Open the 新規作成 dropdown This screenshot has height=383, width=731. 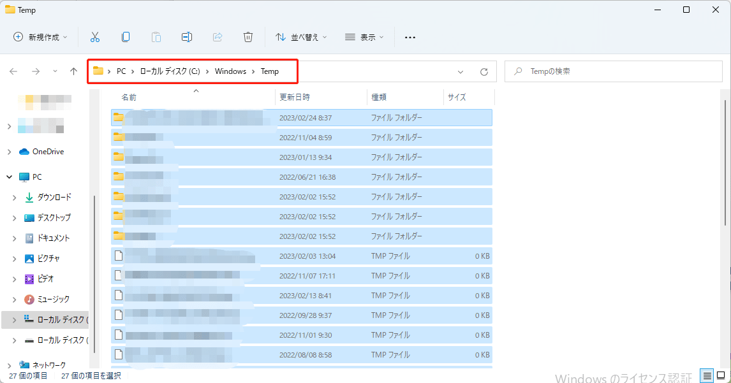[40, 36]
